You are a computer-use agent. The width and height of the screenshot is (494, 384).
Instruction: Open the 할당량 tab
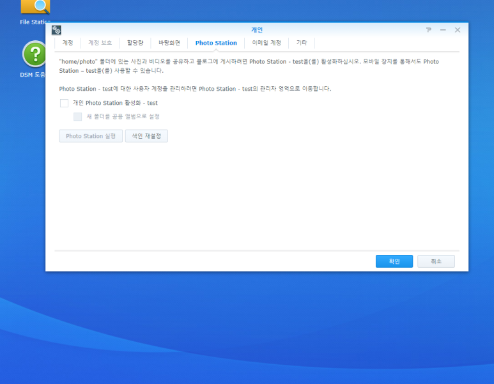click(135, 43)
